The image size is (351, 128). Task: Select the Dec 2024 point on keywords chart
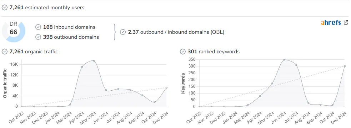point(345,66)
